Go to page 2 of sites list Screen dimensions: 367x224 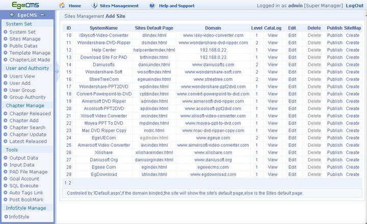[x=70, y=183]
